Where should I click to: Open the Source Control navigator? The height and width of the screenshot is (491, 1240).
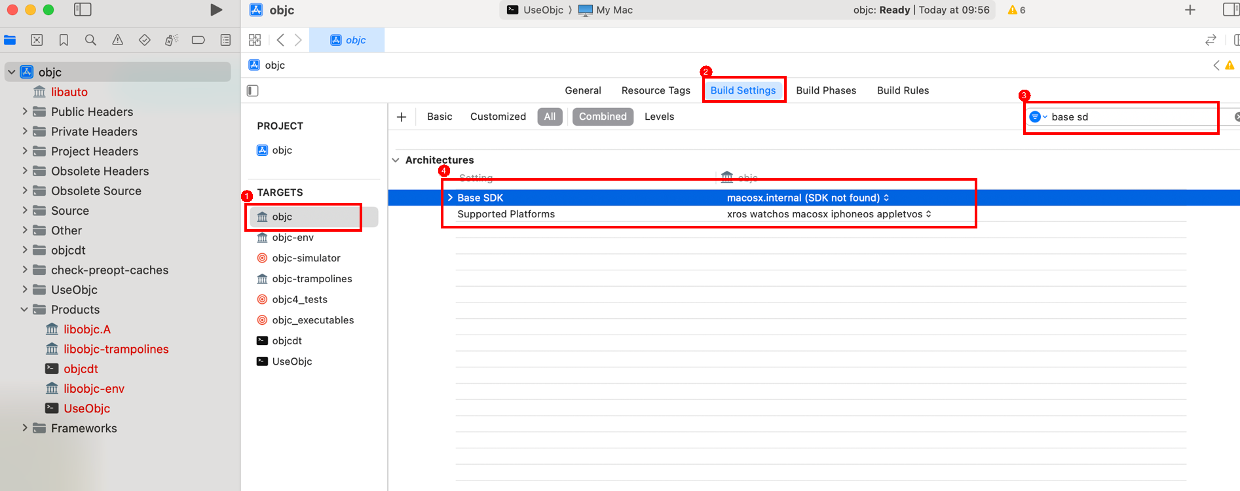coord(37,40)
